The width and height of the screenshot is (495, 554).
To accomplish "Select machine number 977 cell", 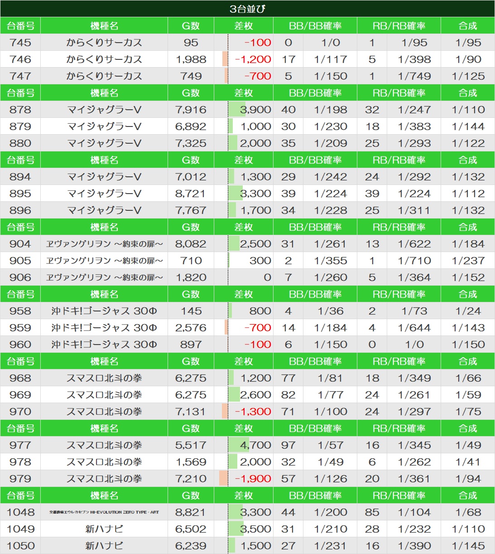I will pyautogui.click(x=20, y=445).
